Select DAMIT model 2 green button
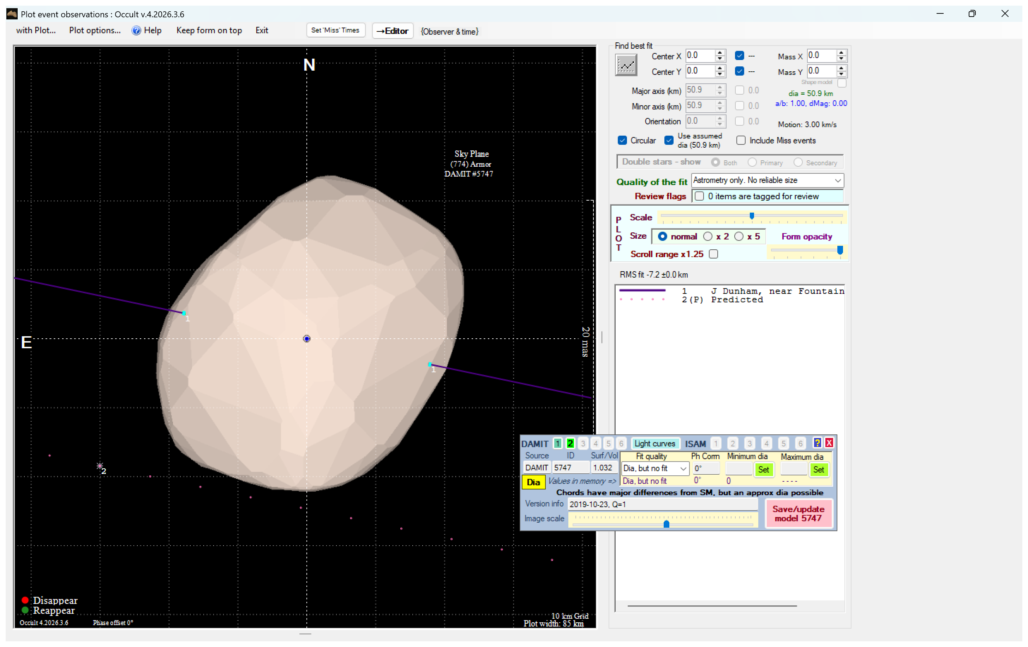 (x=570, y=443)
